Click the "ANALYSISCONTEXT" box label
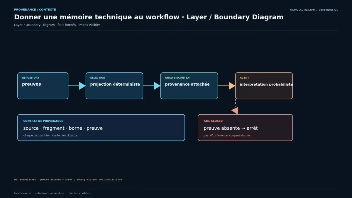Image resolution: width=352 pixels, height=198 pixels. [178, 78]
